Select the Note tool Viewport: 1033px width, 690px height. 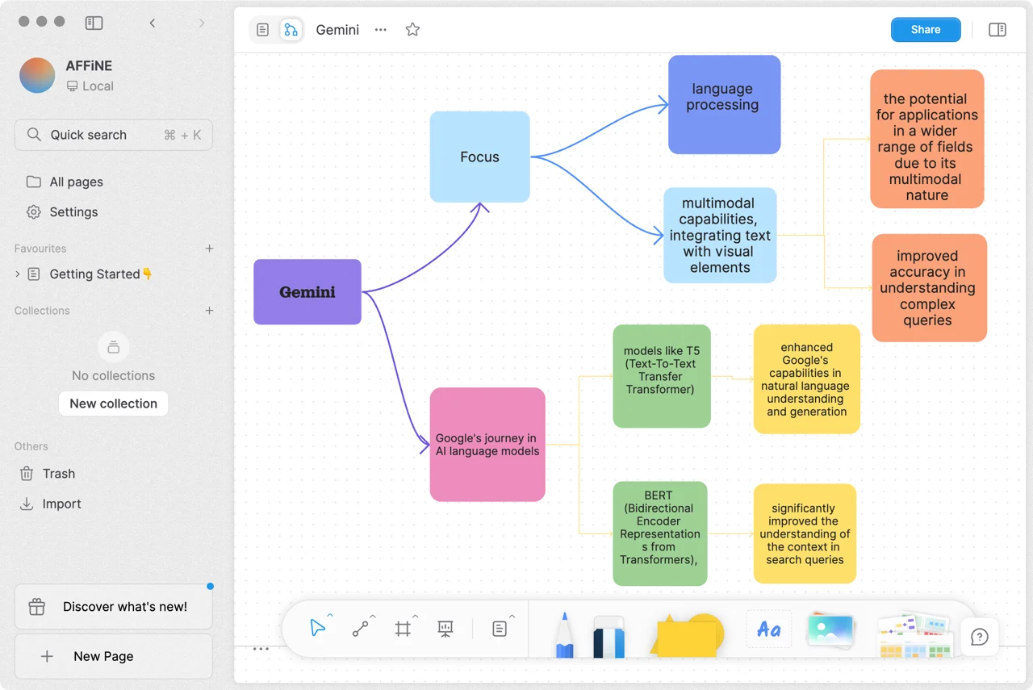[500, 629]
